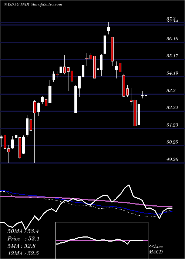Click the 50MA : 53.4 readout

23,231
